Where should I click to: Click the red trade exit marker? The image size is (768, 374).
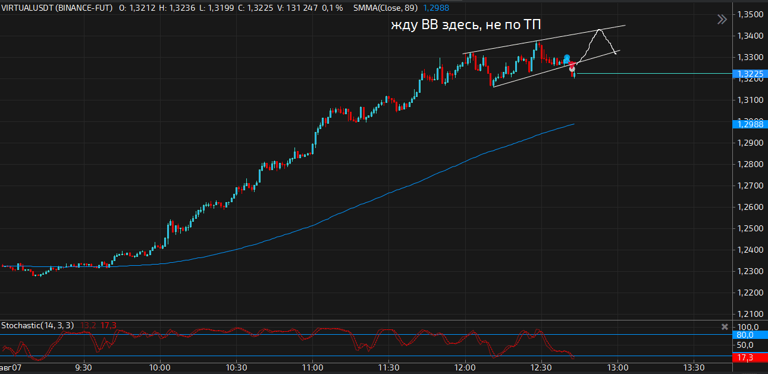click(572, 64)
